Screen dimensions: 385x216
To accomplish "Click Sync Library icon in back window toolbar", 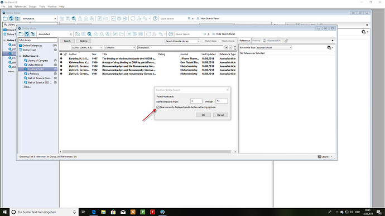I will tap(133, 18).
